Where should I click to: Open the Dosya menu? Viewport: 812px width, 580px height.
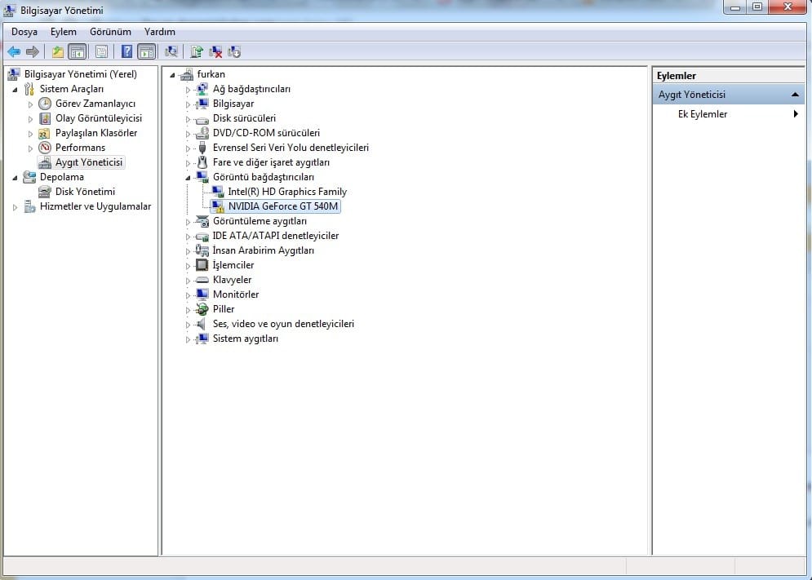point(24,32)
